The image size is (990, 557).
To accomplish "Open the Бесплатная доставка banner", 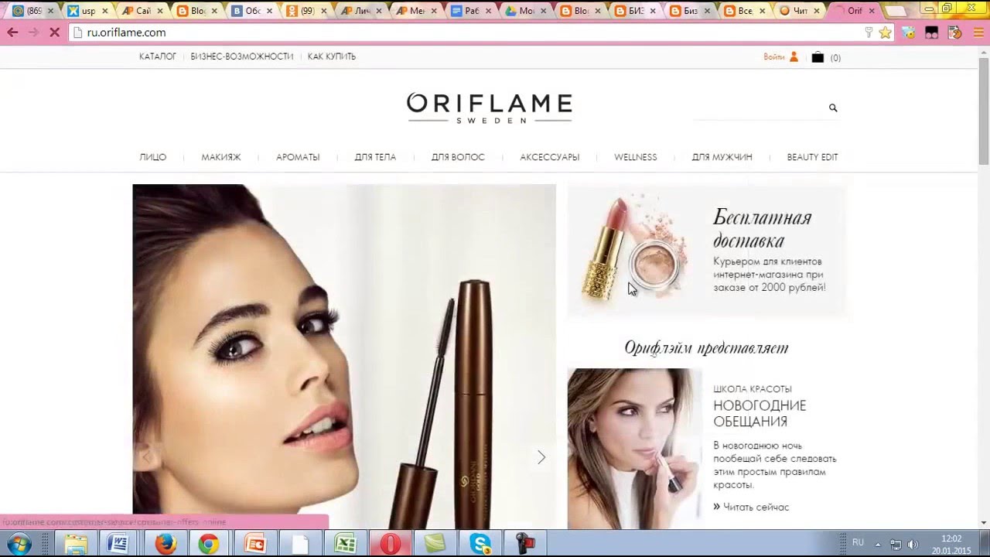I will pyautogui.click(x=707, y=251).
